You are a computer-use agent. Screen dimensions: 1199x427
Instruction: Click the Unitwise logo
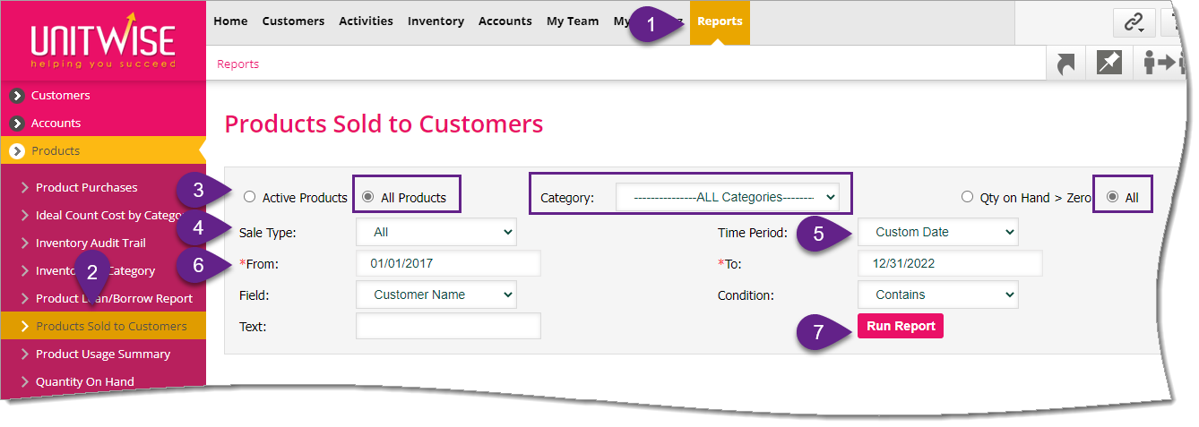[x=103, y=40]
